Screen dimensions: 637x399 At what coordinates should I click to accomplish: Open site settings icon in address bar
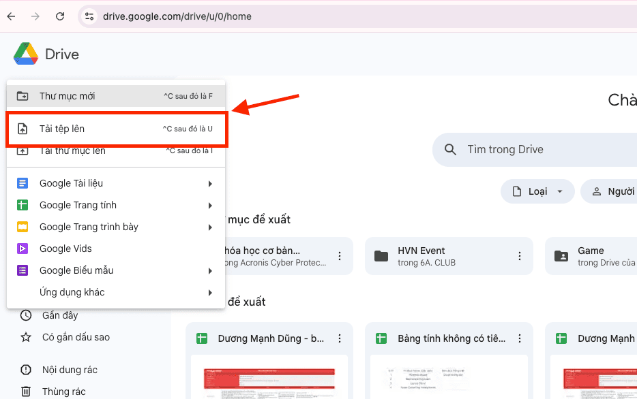(89, 16)
